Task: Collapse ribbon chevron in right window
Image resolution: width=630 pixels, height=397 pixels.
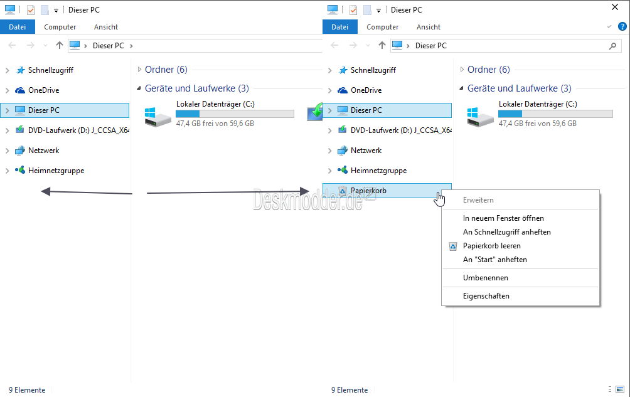Action: click(x=609, y=26)
